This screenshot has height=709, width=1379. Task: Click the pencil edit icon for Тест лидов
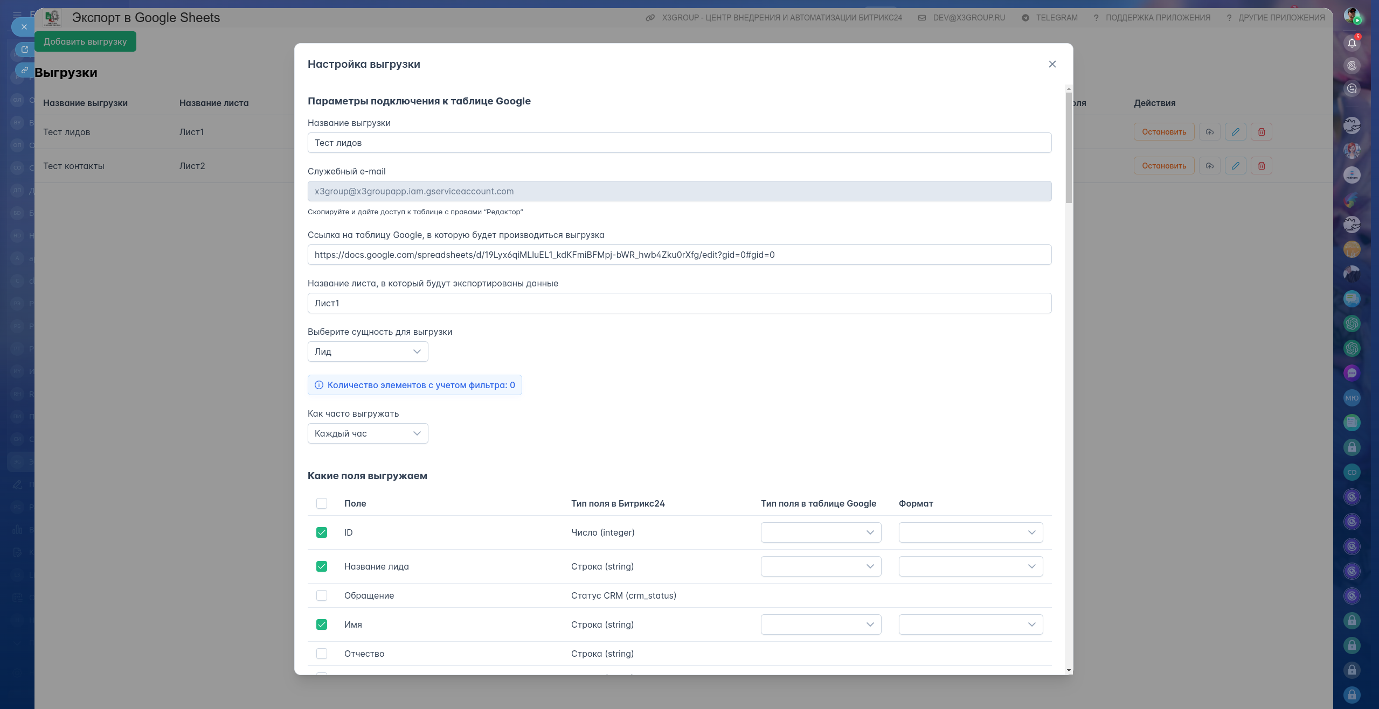pyautogui.click(x=1235, y=132)
